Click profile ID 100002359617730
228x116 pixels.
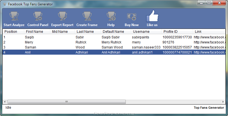coord(177,37)
